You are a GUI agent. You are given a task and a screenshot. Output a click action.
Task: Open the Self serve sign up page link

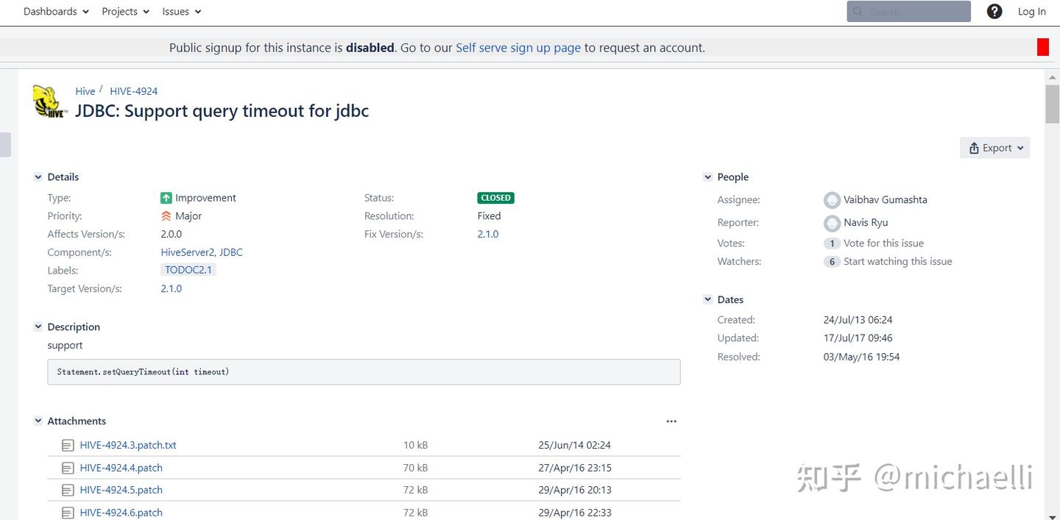coord(518,47)
